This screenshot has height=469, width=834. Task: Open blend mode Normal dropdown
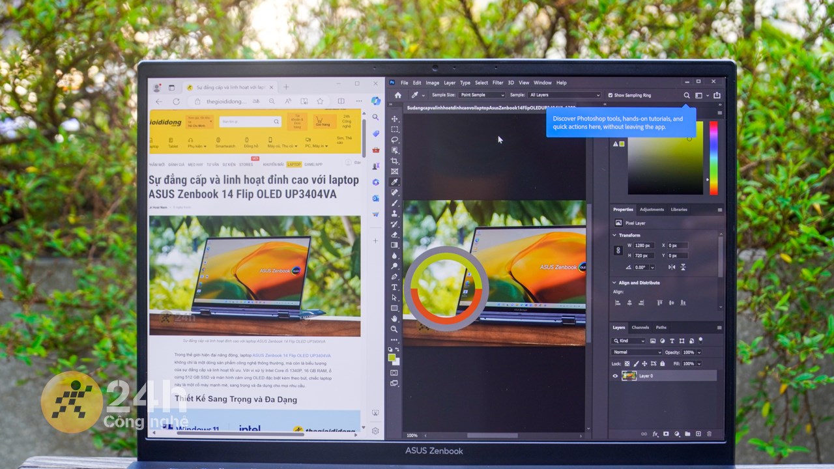click(637, 352)
